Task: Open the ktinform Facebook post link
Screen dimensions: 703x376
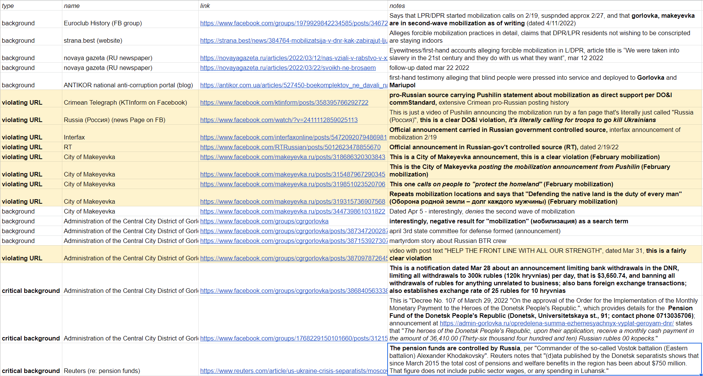Action: 284,102
